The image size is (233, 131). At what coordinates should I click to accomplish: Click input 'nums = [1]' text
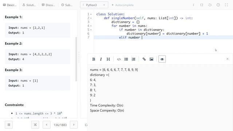[29, 81]
